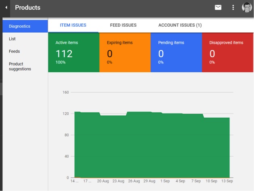Select the blue Pending items card
This screenshot has height=191, width=254.
176,52
